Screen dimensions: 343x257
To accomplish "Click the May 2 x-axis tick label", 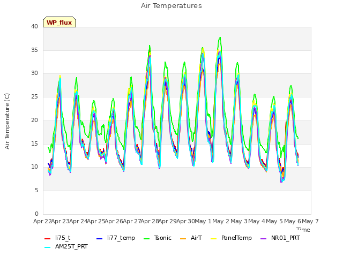I will point(221,221).
